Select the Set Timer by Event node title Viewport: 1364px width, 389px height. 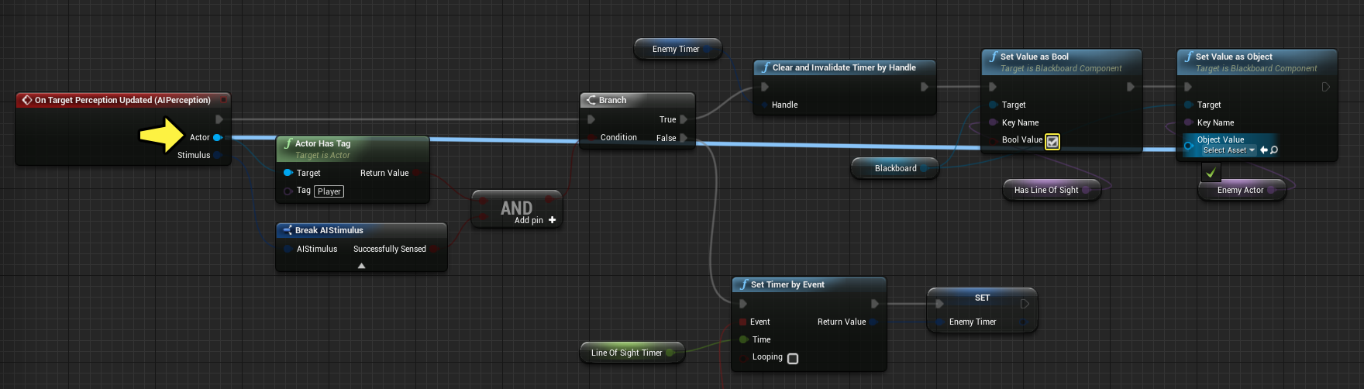787,284
